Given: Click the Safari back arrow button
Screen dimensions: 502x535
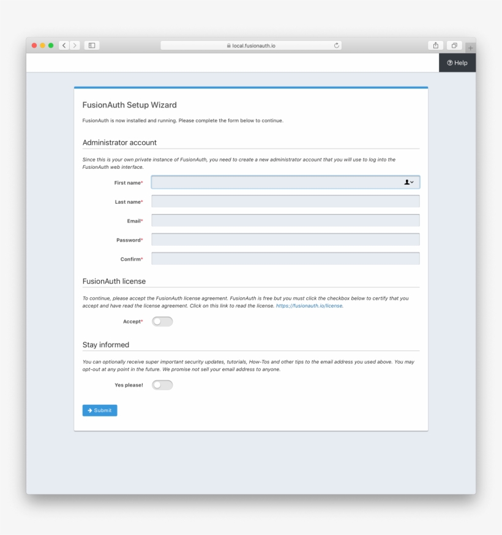Looking at the screenshot, I should (x=64, y=45).
